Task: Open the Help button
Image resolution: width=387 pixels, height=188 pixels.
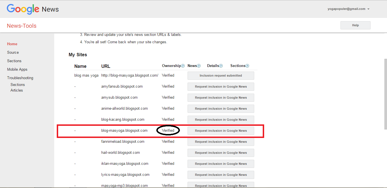Action: [356, 25]
